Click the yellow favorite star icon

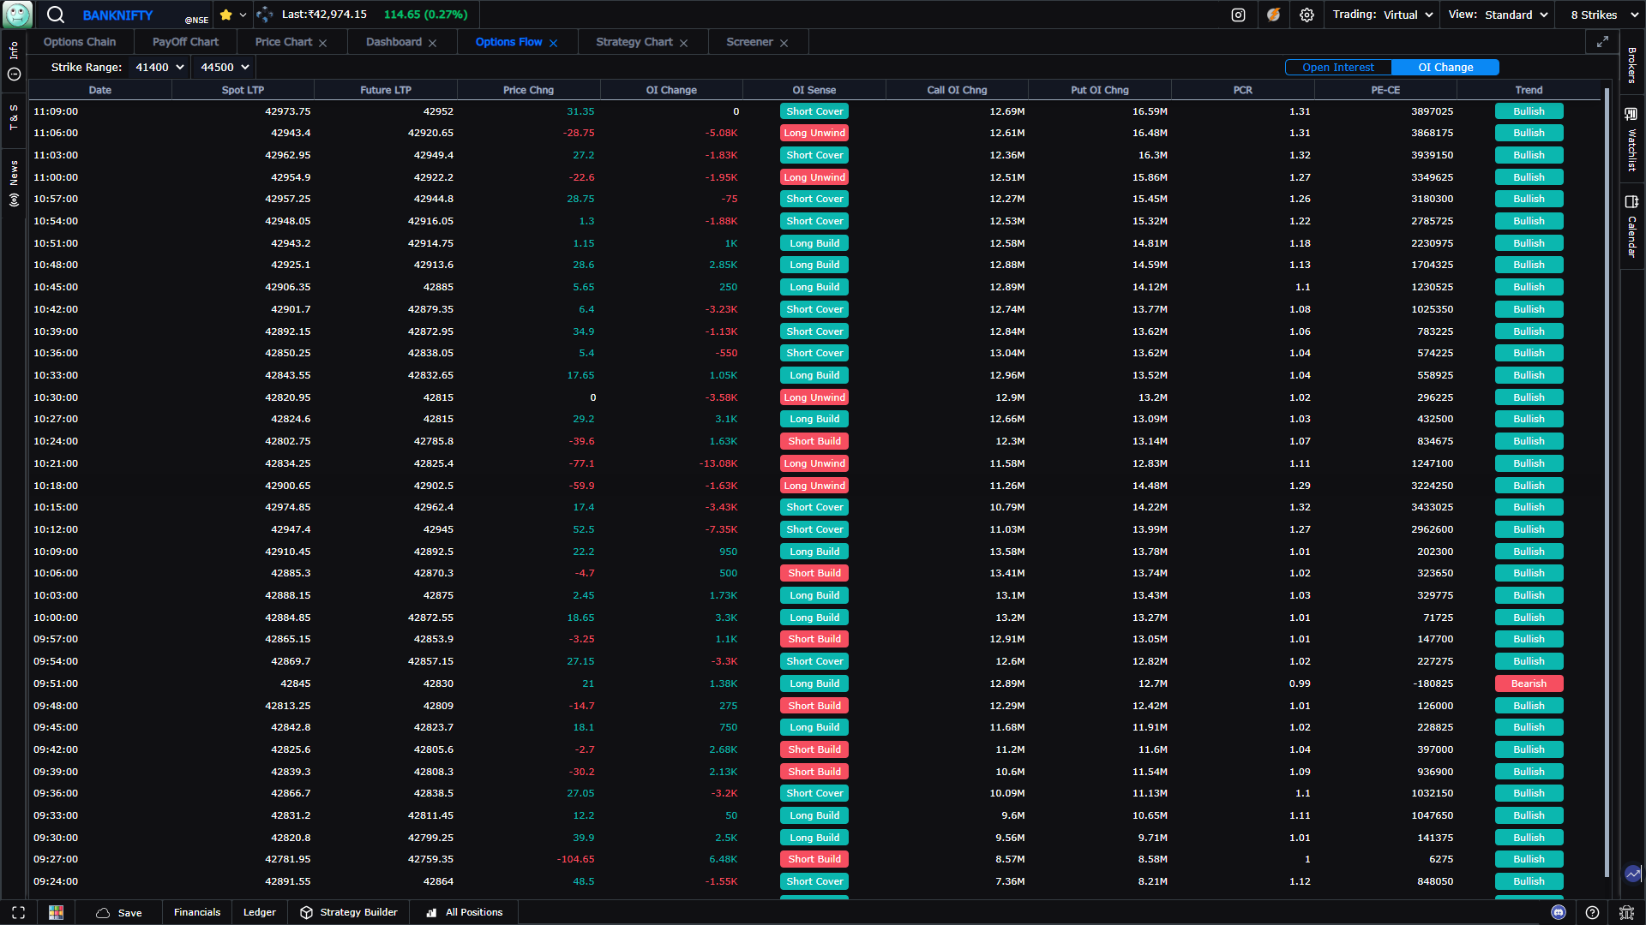pyautogui.click(x=225, y=15)
